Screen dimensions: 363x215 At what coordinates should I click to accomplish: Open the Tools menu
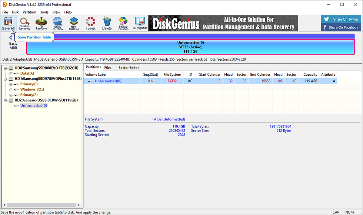44,12
